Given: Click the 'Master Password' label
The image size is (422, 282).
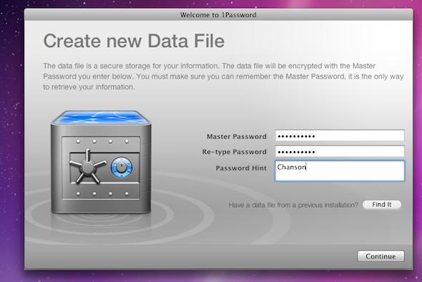Looking at the screenshot, I should pos(237,137).
